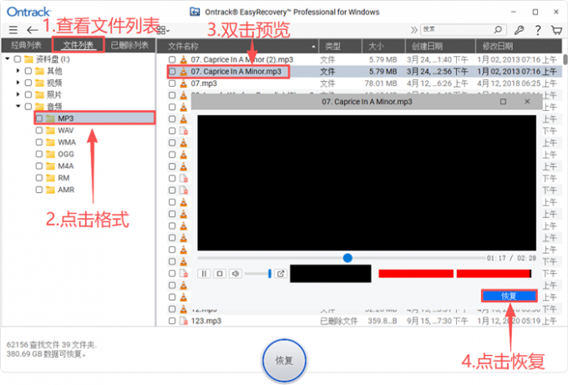Image resolution: width=568 pixels, height=385 pixels.
Task: Go back with the arrow icon
Action: 33,30
